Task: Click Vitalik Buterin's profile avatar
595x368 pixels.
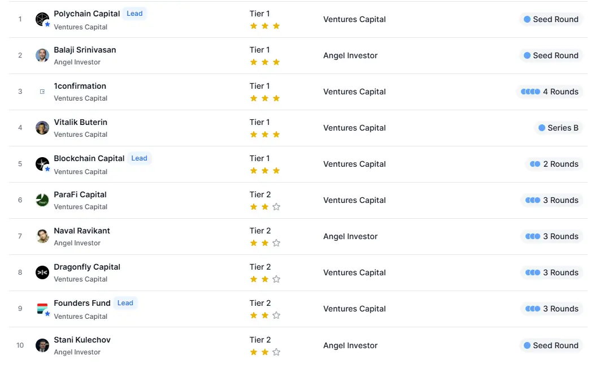Action: [x=42, y=128]
